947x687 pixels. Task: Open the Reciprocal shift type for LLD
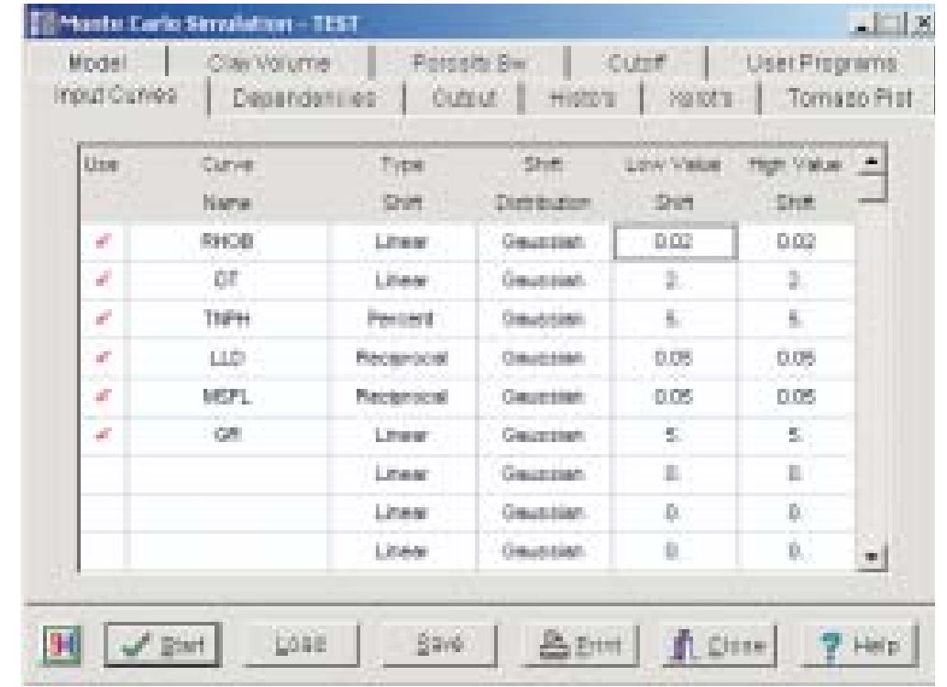[402, 358]
